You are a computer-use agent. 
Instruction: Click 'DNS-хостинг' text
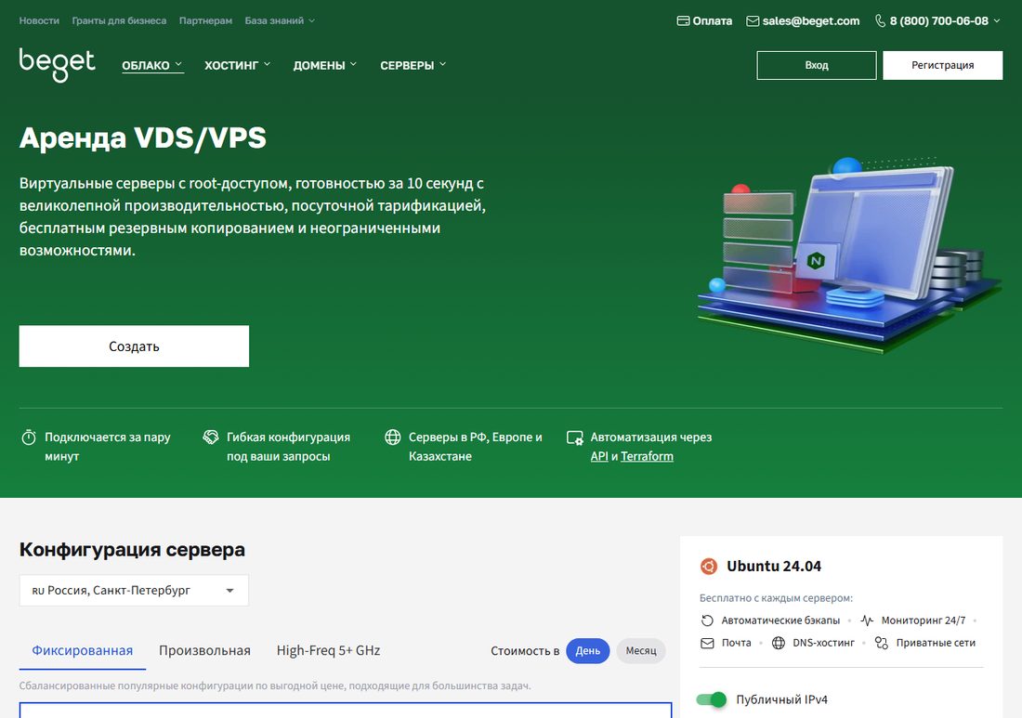pos(823,643)
